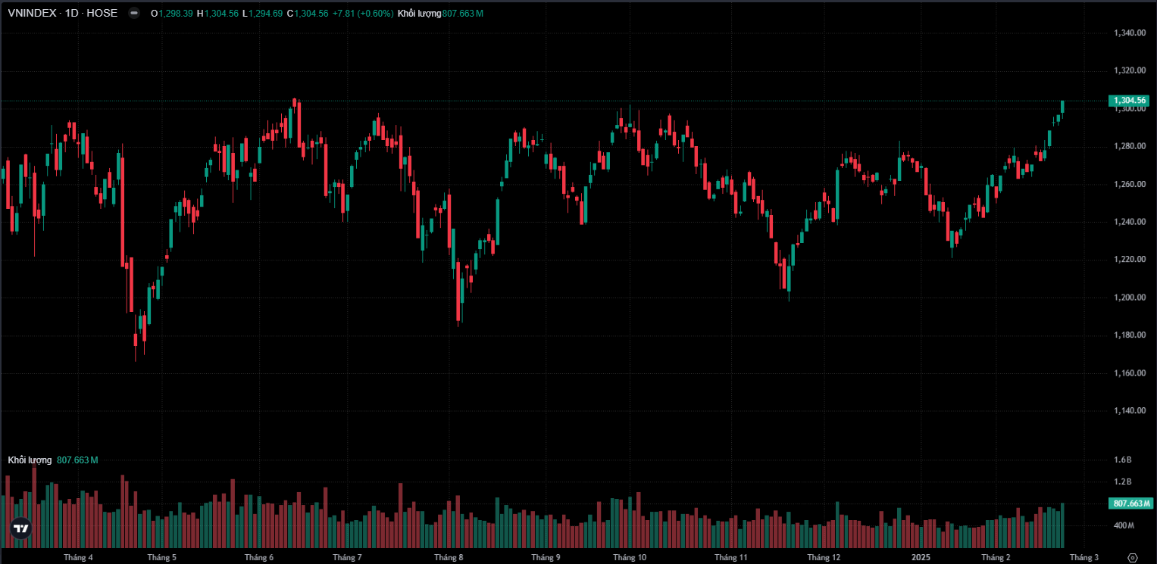This screenshot has width=1157, height=564.
Task: Click the 1,200.00 price axis level
Action: (1129, 298)
